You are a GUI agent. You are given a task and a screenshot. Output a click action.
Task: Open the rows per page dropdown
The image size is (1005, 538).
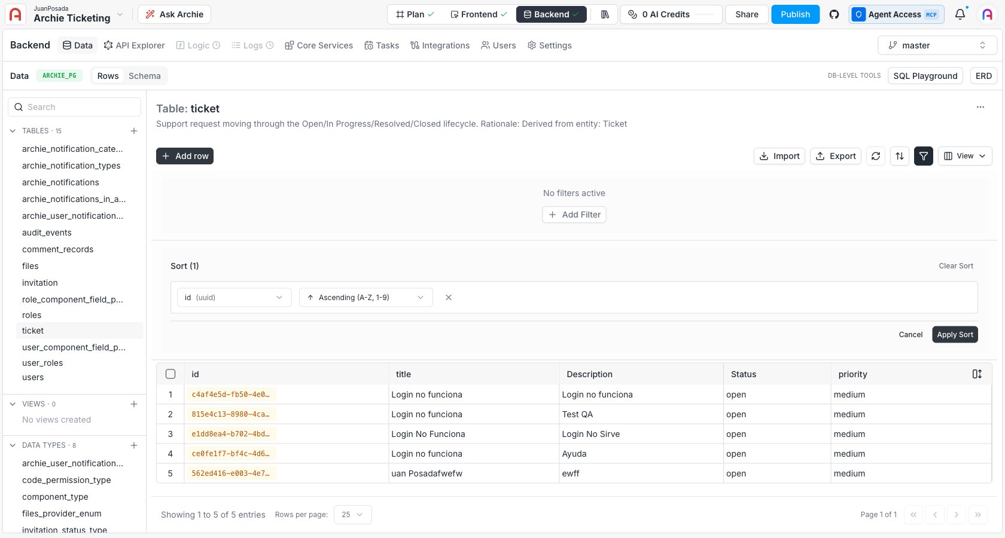tap(353, 515)
